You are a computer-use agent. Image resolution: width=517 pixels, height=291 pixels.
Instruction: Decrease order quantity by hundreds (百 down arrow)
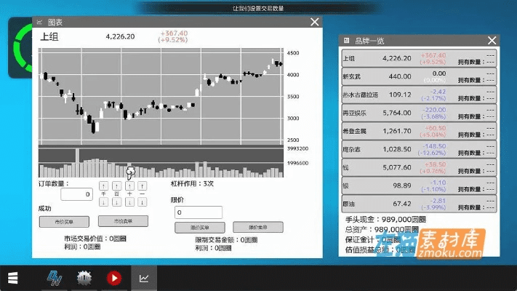[x=116, y=202]
